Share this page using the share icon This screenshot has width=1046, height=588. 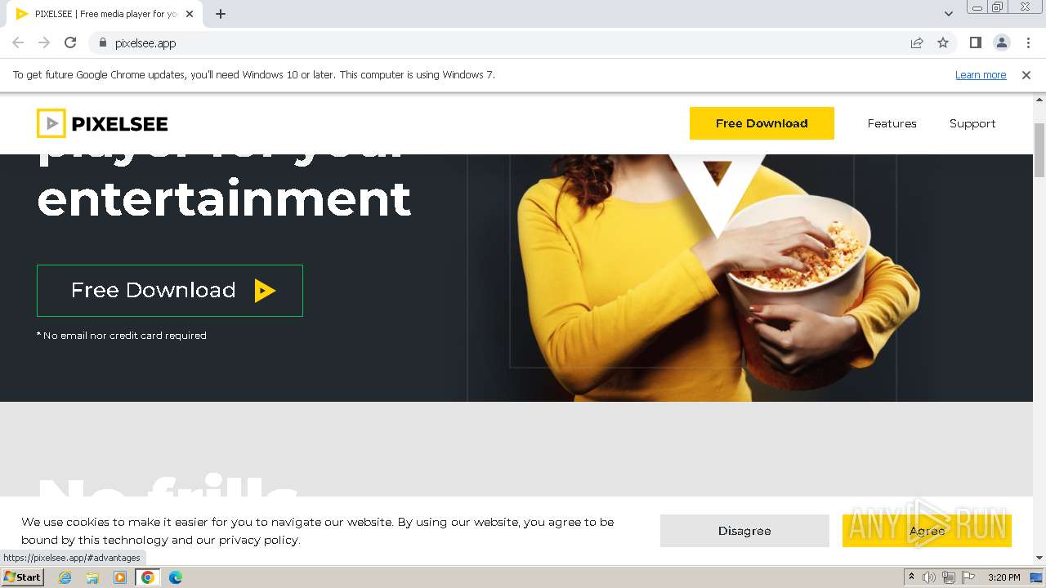click(x=917, y=42)
